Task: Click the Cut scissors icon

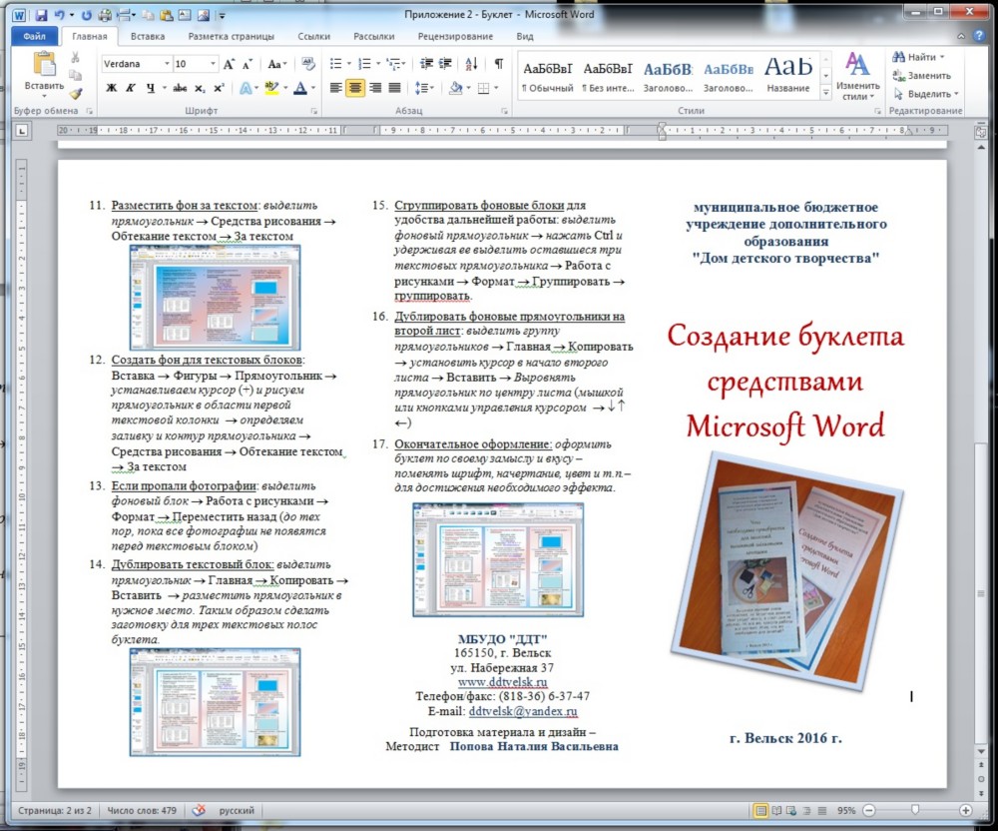Action: pos(75,56)
